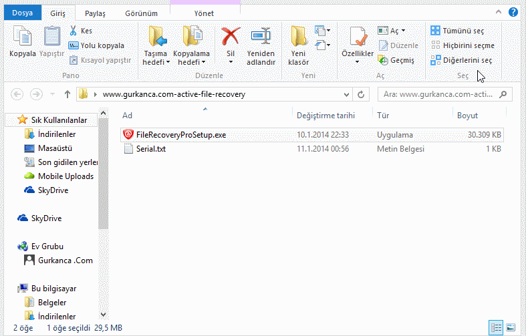Select the Serial.txt file

[312, 149]
